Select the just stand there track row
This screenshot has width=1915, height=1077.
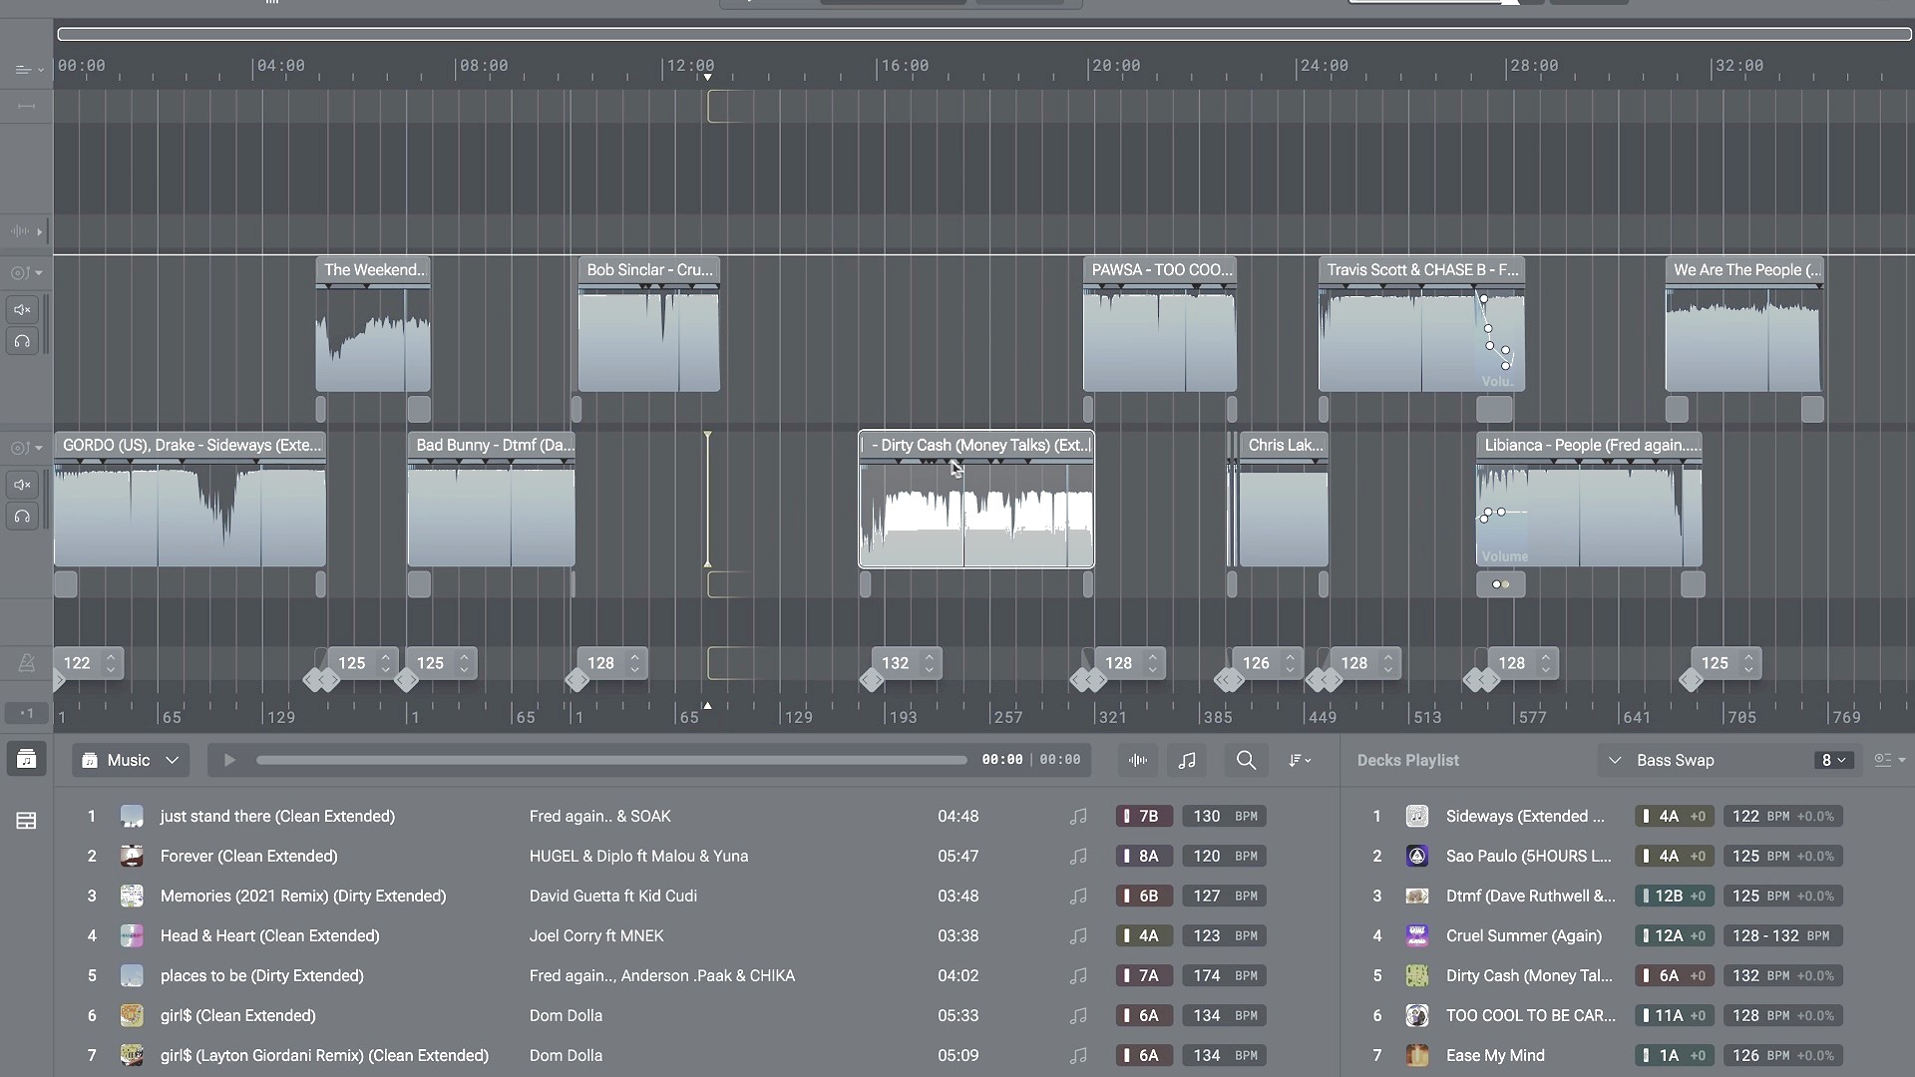point(277,816)
